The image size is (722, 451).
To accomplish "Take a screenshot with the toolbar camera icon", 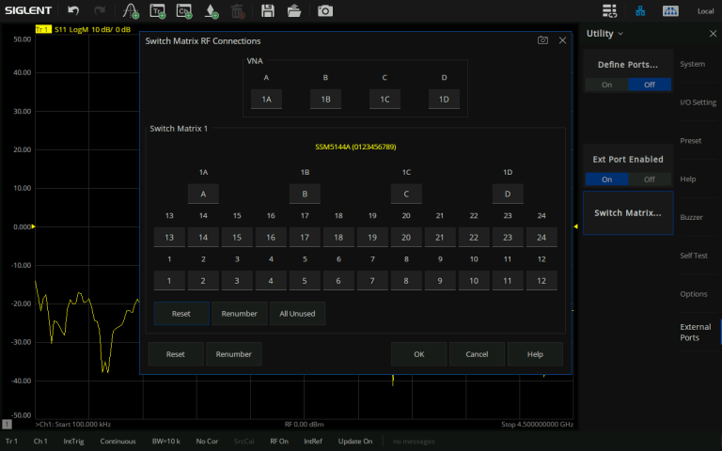I will (x=324, y=11).
